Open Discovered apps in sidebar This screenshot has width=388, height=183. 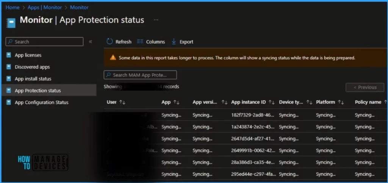[32, 67]
